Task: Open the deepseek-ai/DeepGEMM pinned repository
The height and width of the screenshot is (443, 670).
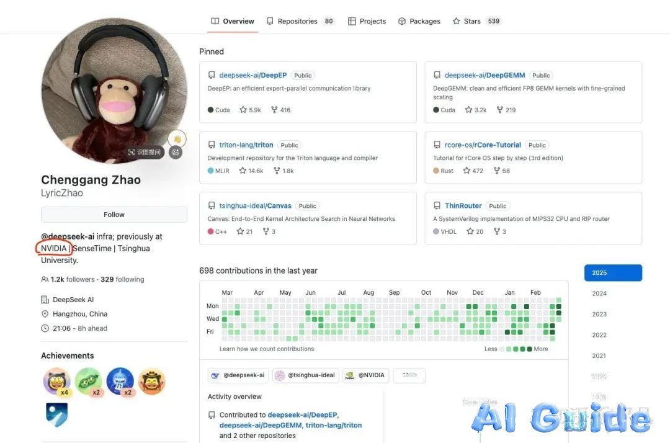Action: pos(485,75)
